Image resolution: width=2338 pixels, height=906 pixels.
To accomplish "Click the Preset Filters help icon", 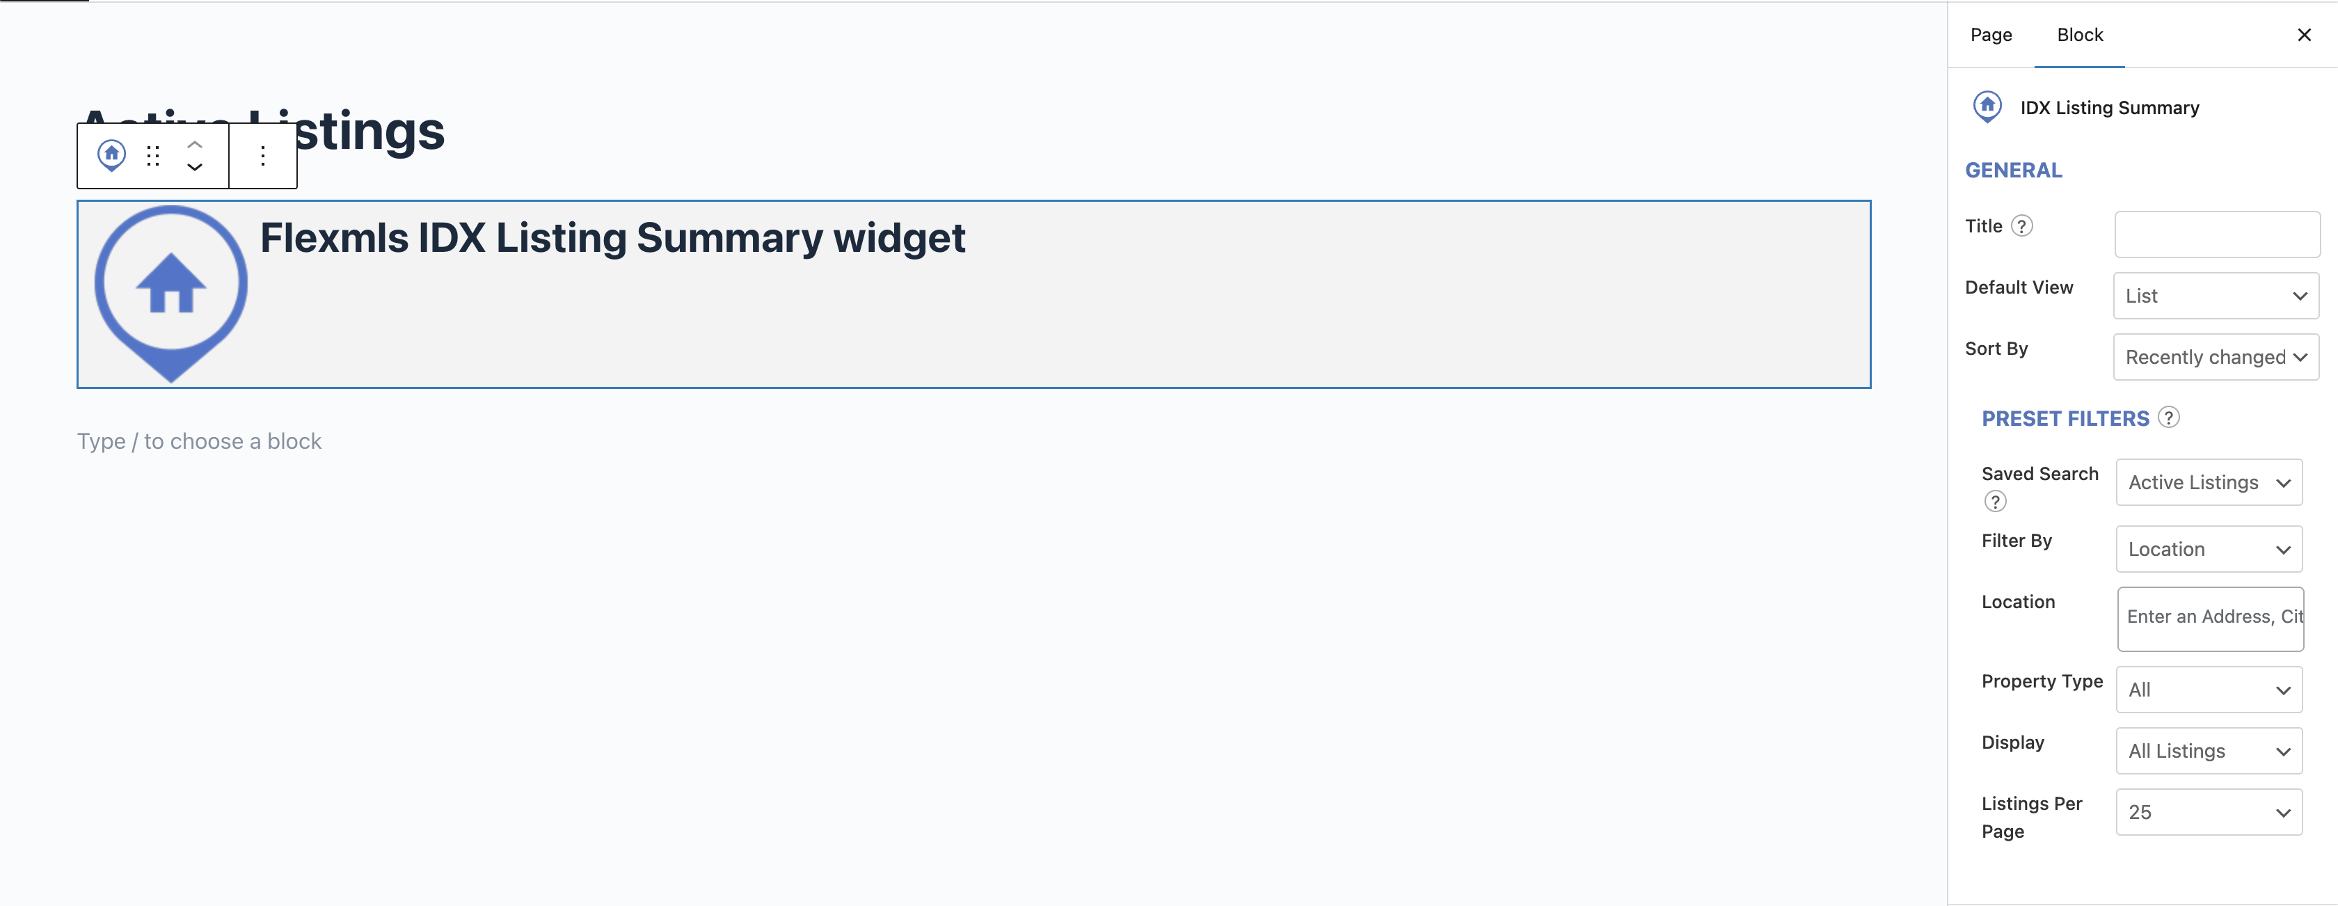I will [x=2168, y=418].
